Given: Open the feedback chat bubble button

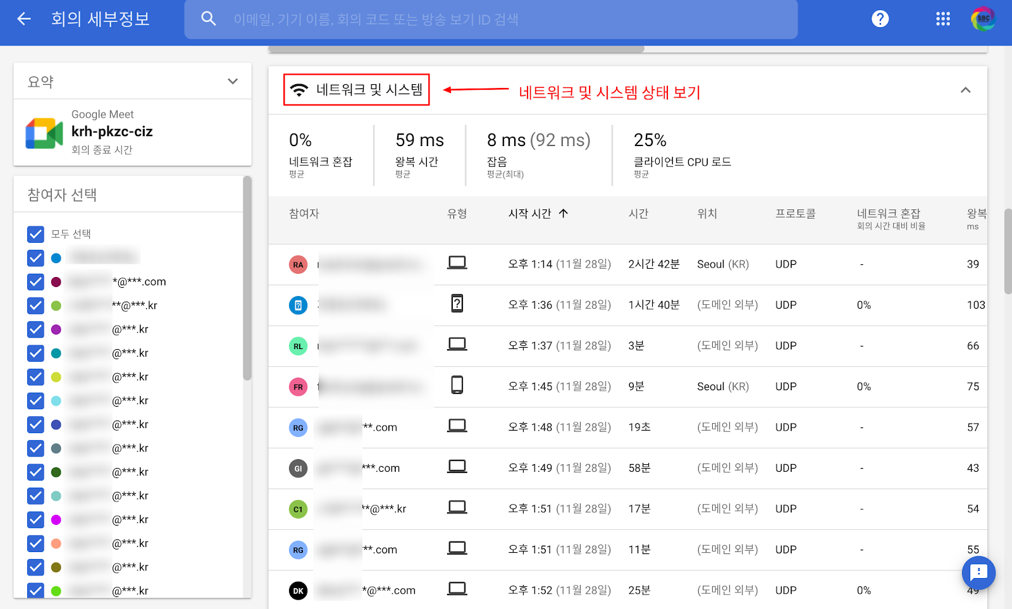Looking at the screenshot, I should pos(978,573).
